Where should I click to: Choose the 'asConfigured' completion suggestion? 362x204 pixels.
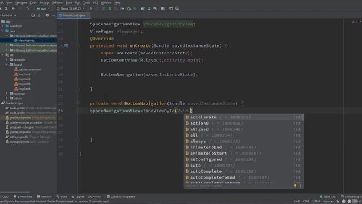(244, 159)
